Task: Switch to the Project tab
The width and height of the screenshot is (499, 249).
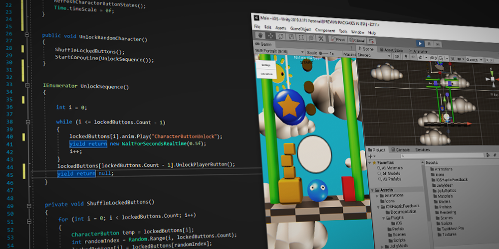Action: [377, 150]
